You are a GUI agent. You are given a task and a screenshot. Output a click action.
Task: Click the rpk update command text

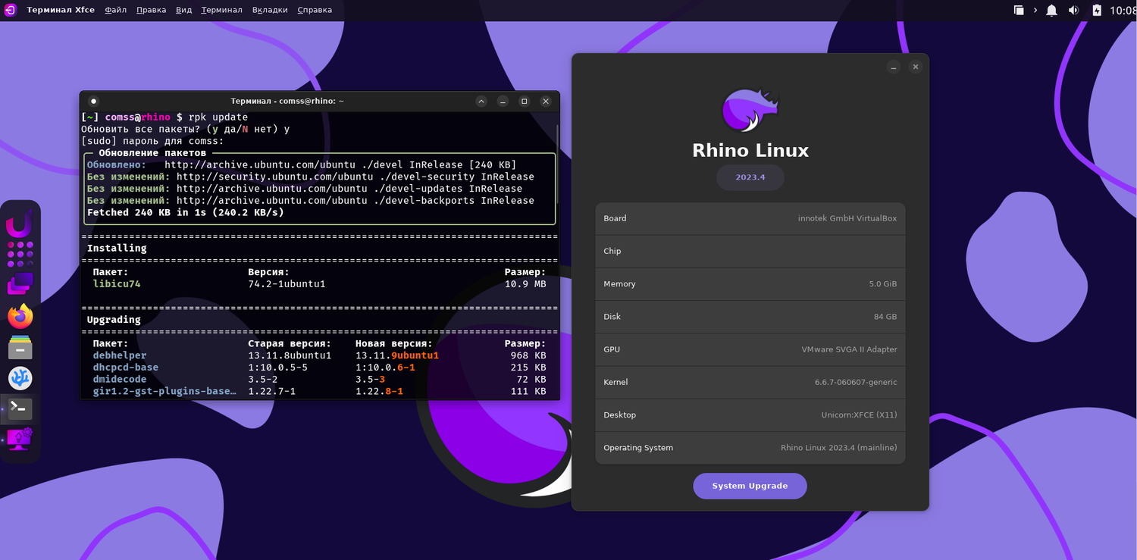(x=218, y=117)
